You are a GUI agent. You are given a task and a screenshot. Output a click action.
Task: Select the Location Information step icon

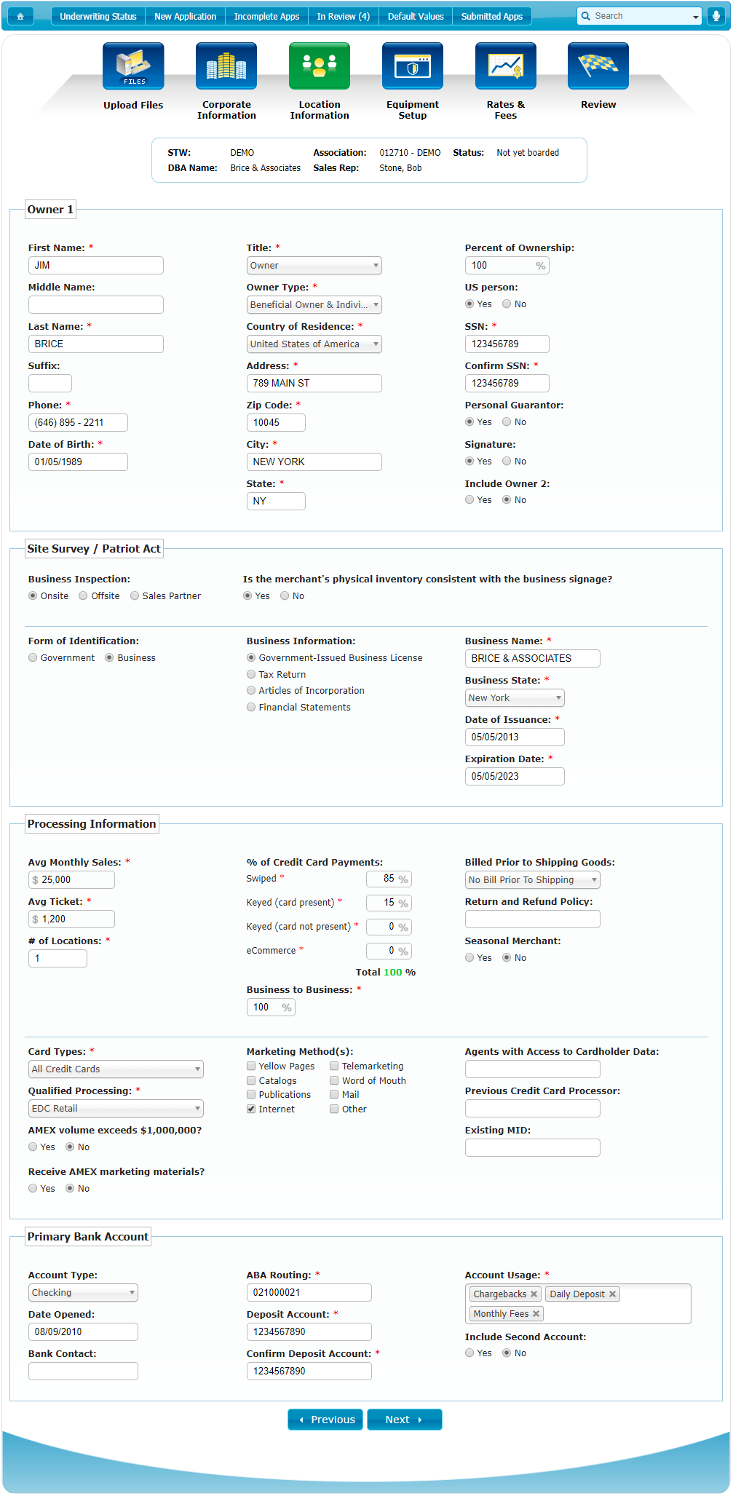point(320,66)
